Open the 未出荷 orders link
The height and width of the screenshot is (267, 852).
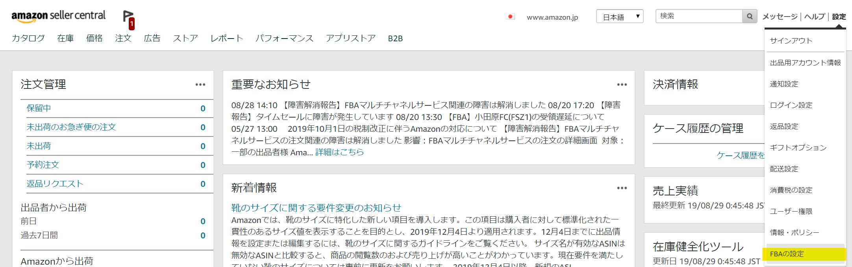[39, 146]
